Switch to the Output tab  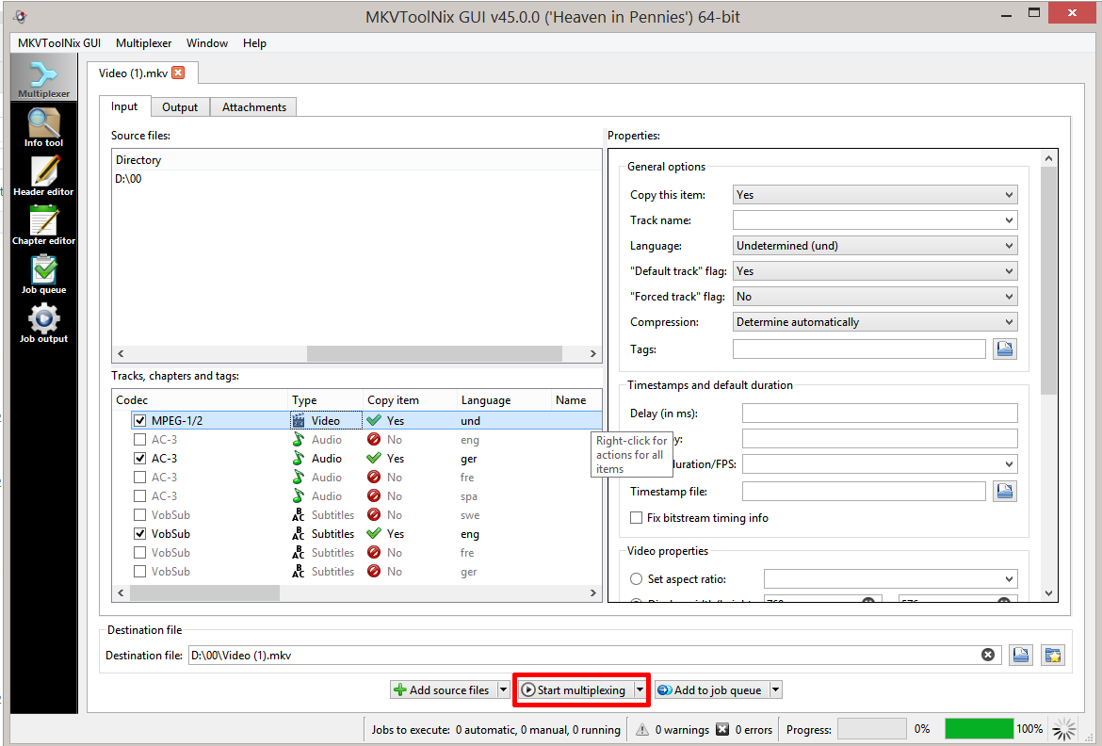[180, 106]
